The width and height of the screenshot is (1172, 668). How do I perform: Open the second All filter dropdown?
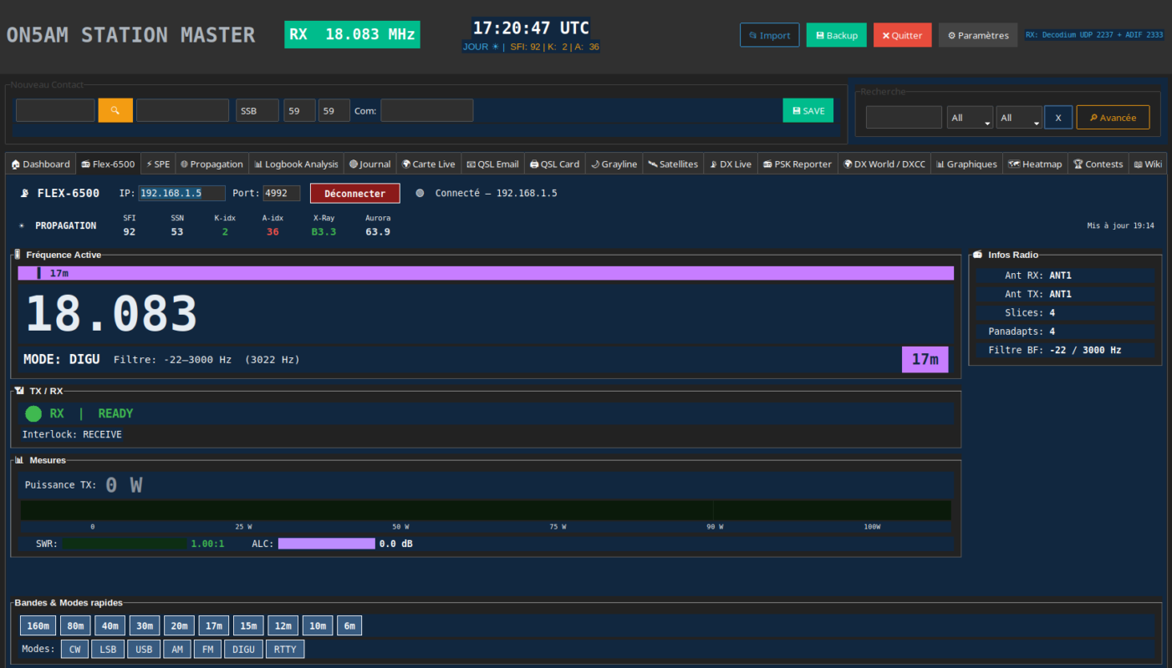(1019, 118)
